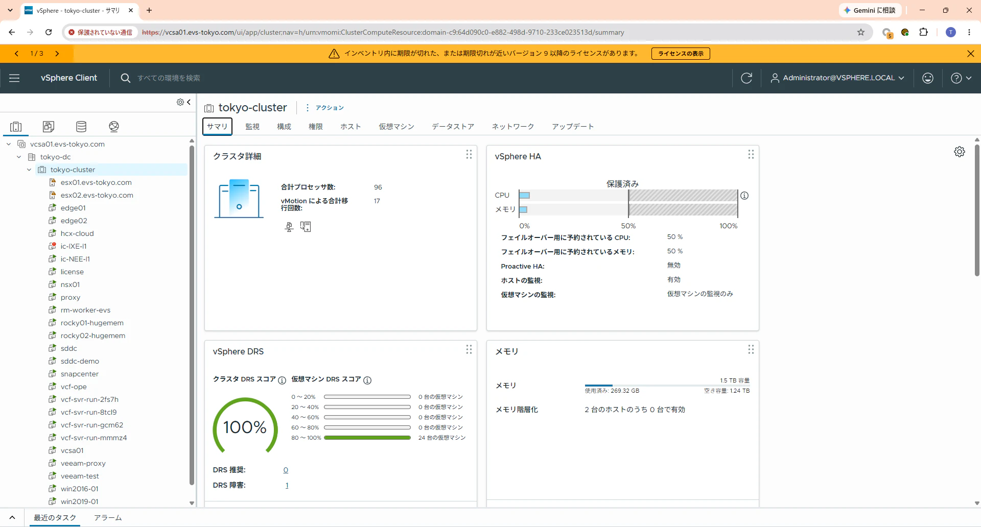Open the アクション actions menu

(325, 108)
